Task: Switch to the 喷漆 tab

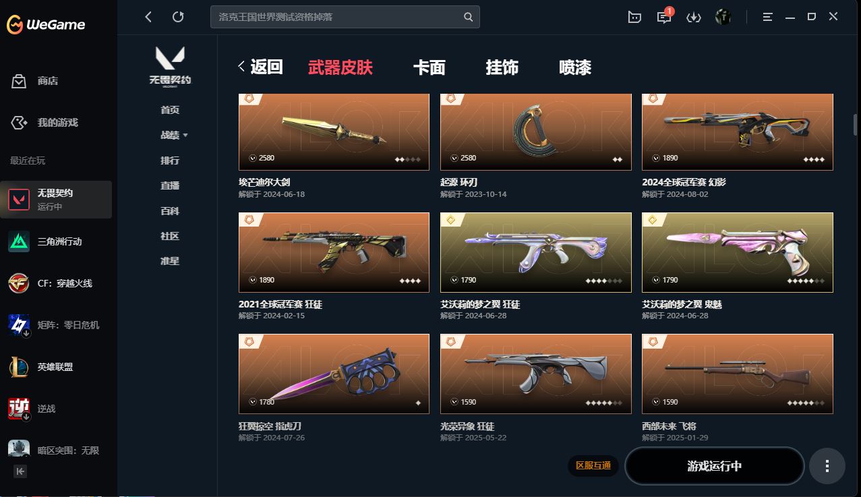Action: (575, 67)
